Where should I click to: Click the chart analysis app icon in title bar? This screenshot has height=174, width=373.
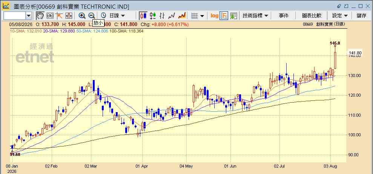point(6,6)
